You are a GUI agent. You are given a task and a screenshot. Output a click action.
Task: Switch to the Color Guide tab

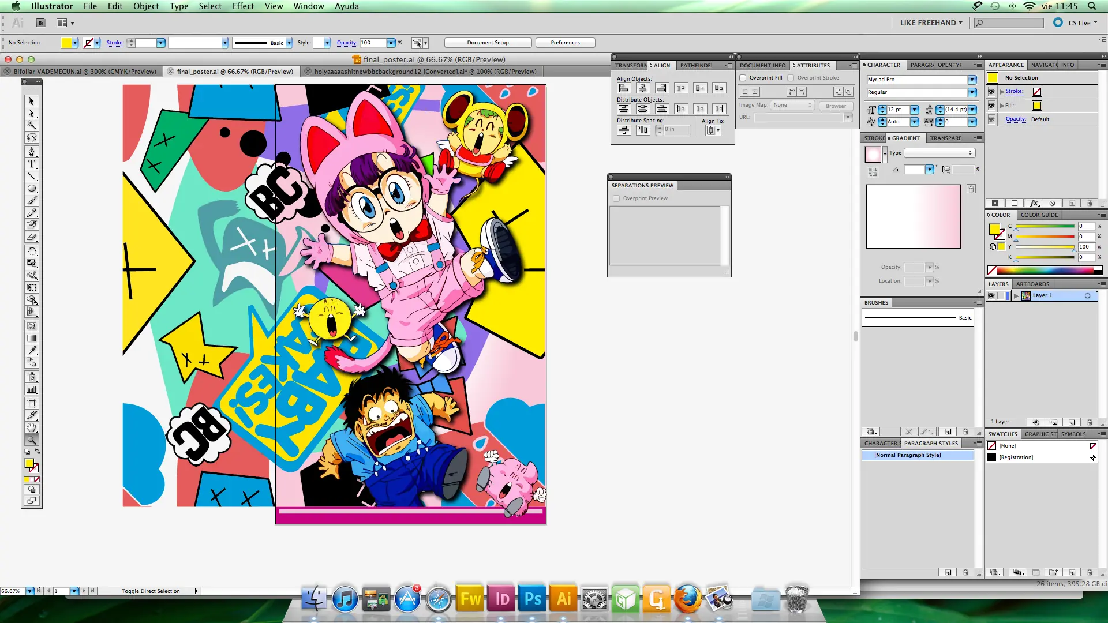coord(1039,215)
